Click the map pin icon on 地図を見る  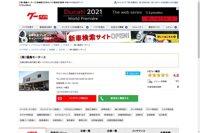127,73
